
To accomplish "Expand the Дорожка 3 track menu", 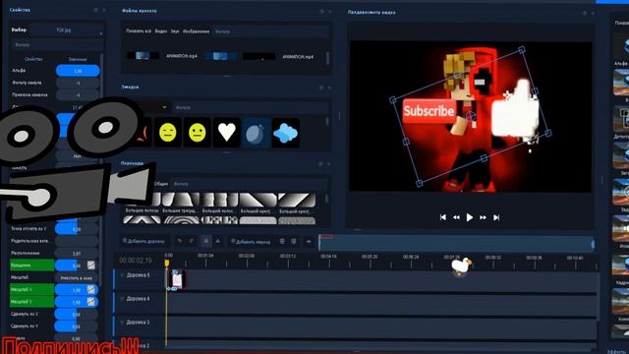I will [x=122, y=322].
